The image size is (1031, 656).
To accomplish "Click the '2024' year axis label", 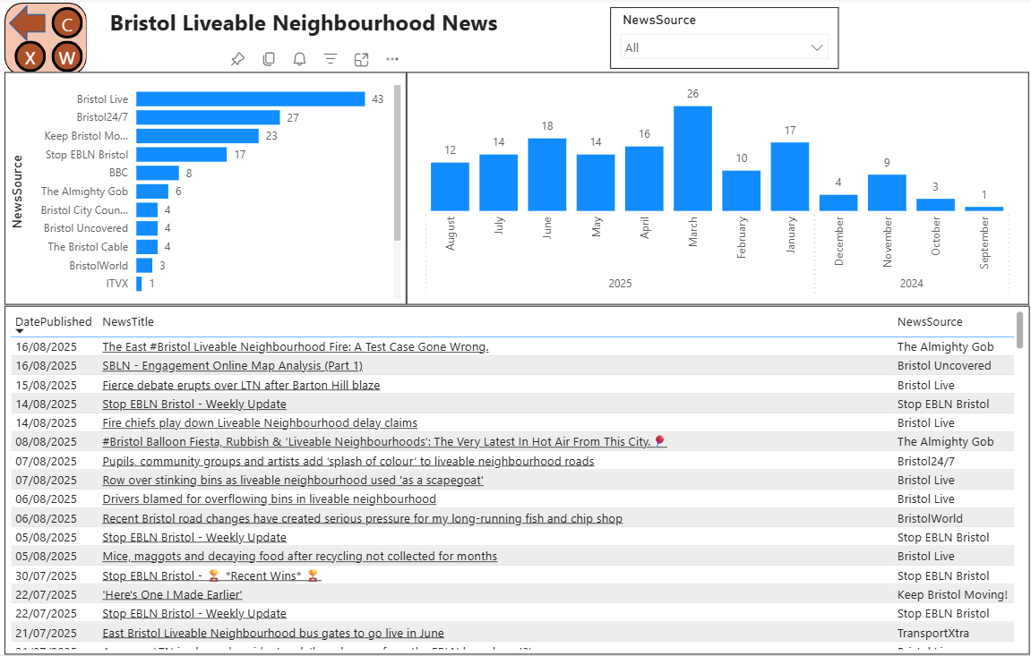I will (911, 284).
